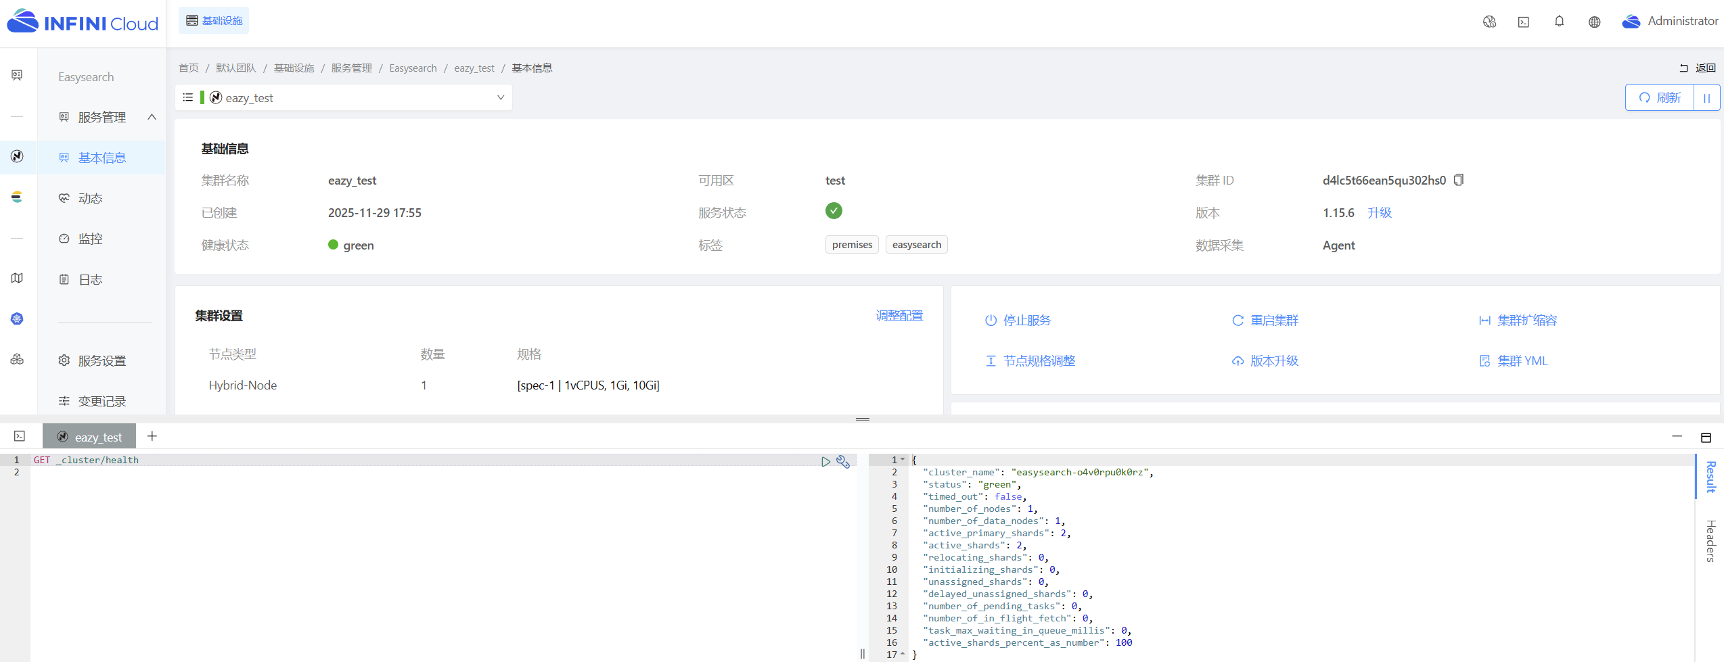Open notifications bell icon

1559,22
